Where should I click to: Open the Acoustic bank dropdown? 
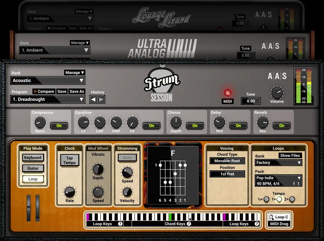(x=48, y=81)
